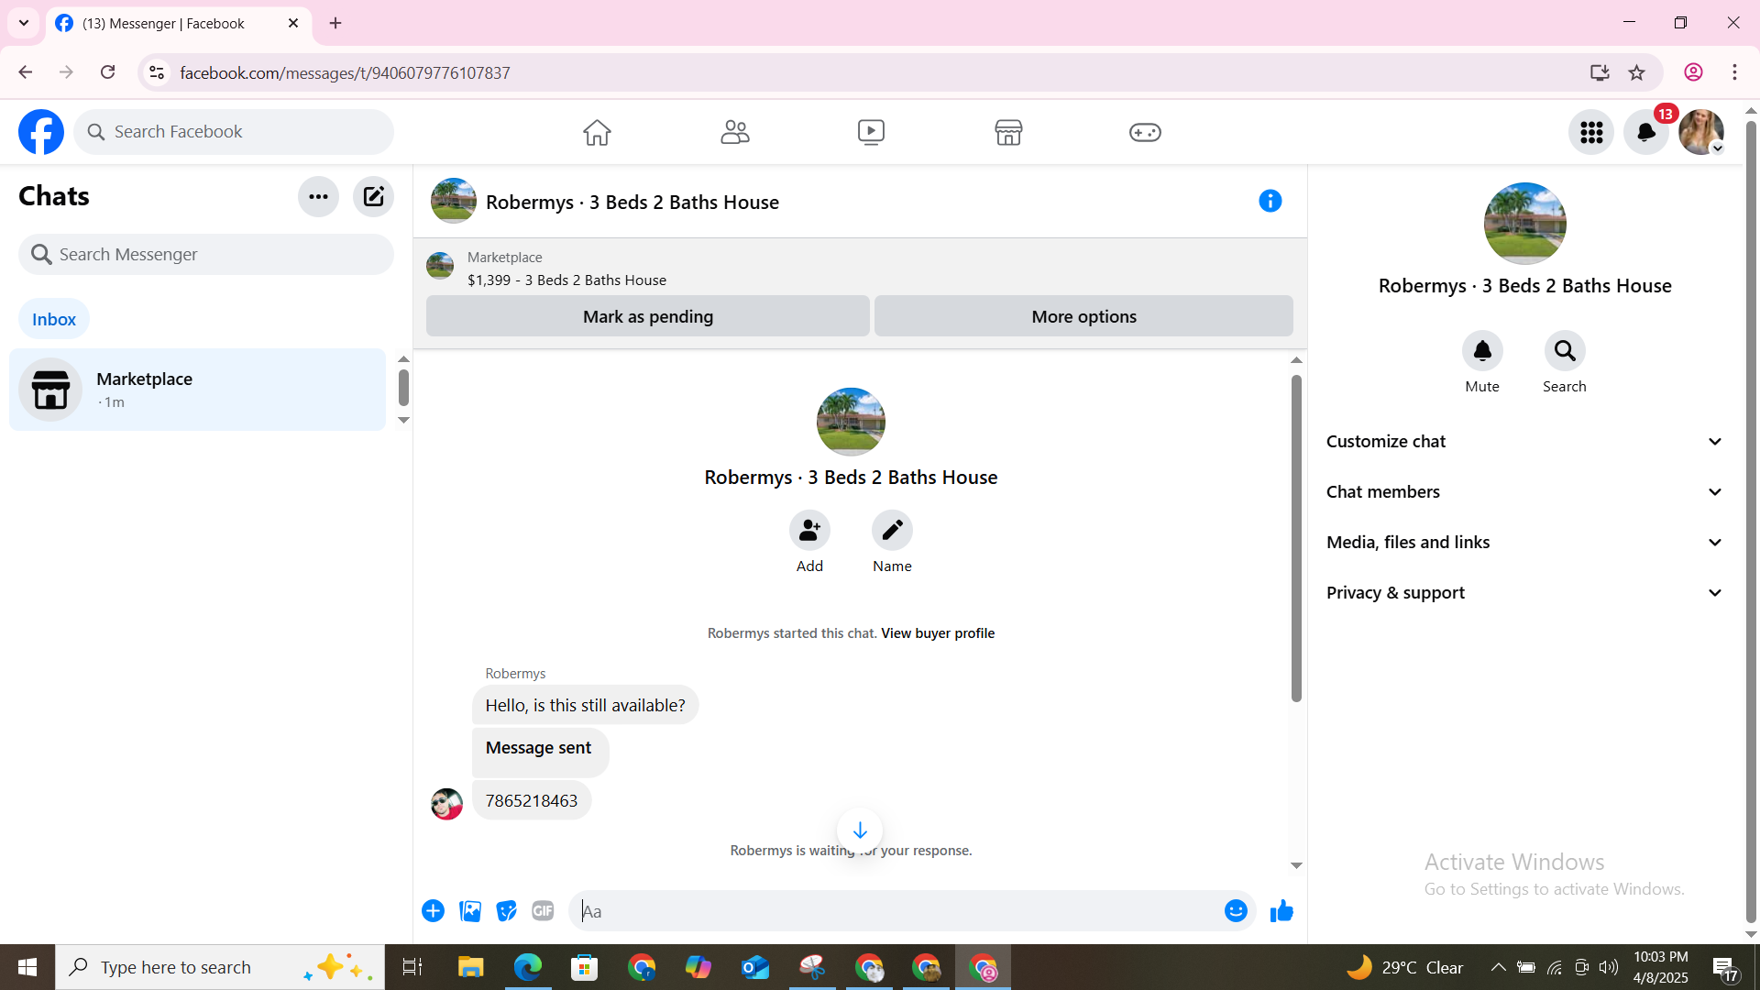Click the Gaming controller icon
This screenshot has height=990, width=1760.
tap(1145, 132)
